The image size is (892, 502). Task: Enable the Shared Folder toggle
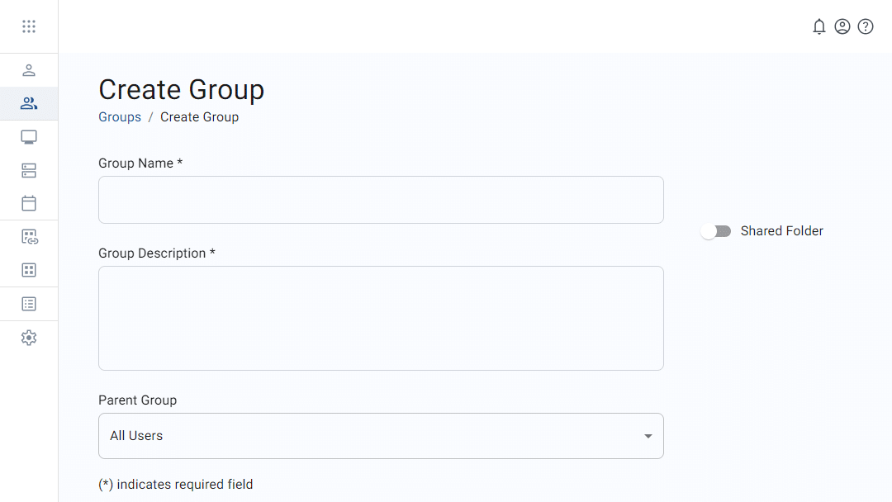tap(715, 231)
